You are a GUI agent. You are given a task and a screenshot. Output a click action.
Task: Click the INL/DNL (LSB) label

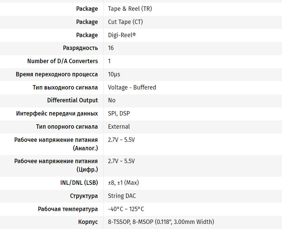click(x=77, y=183)
